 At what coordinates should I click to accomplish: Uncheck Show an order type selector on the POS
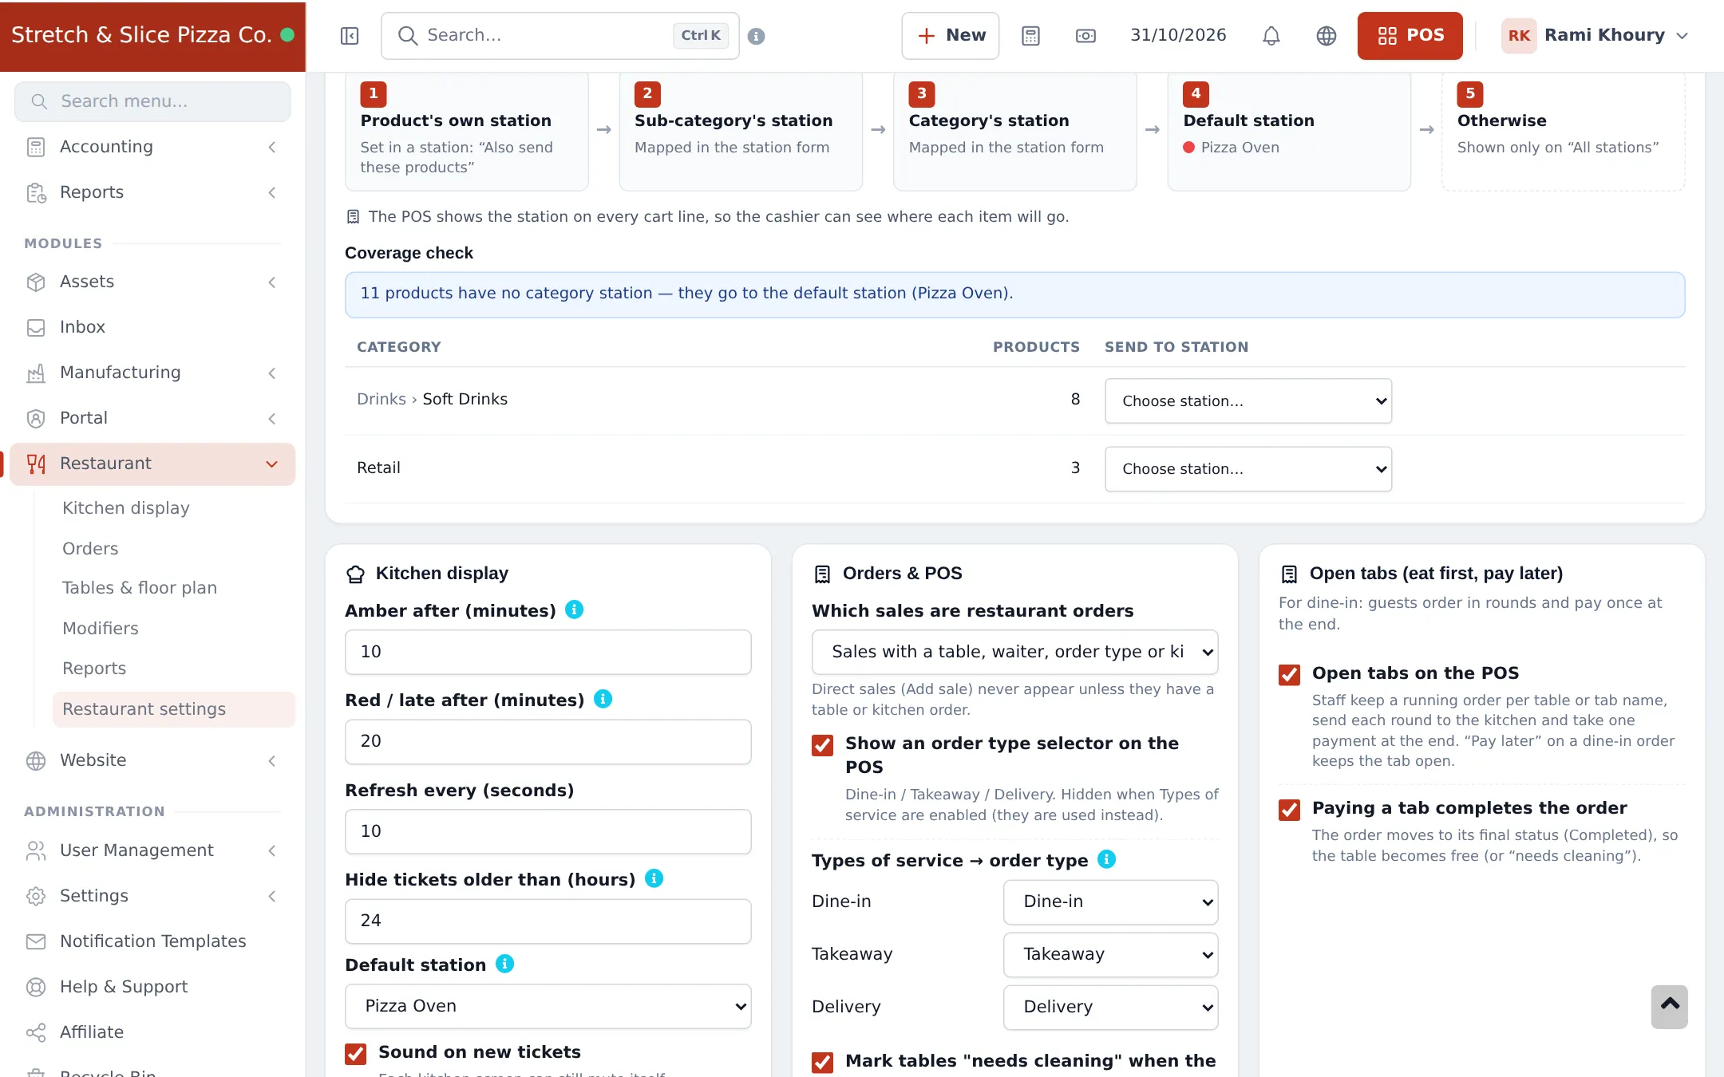(x=823, y=745)
